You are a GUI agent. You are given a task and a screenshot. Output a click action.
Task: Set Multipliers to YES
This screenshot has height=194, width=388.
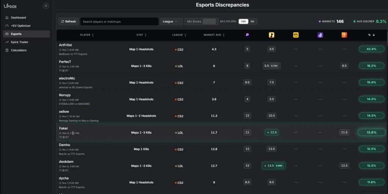(243, 22)
